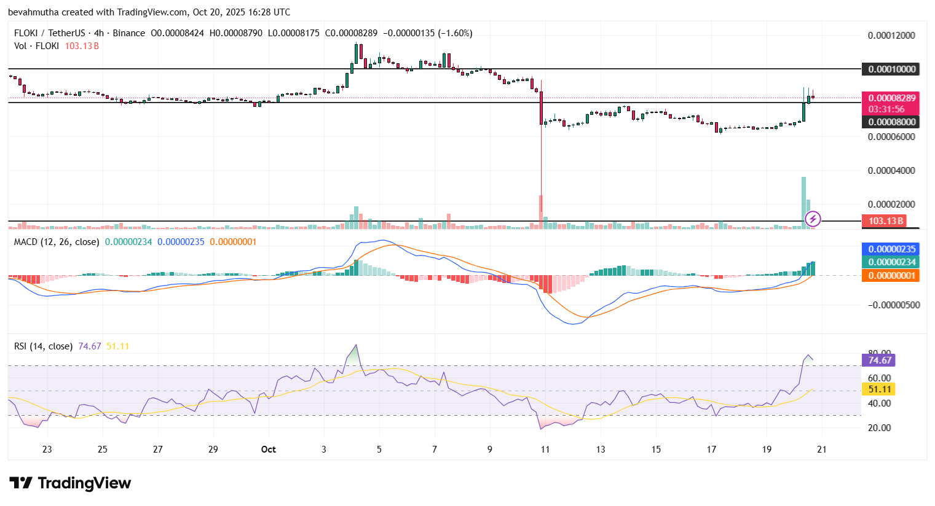The width and height of the screenshot is (935, 506).
Task: Click the TradingView logo icon
Action: pyautogui.click(x=21, y=483)
